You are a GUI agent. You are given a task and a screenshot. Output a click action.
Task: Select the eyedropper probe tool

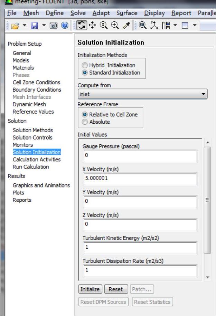click(125, 26)
